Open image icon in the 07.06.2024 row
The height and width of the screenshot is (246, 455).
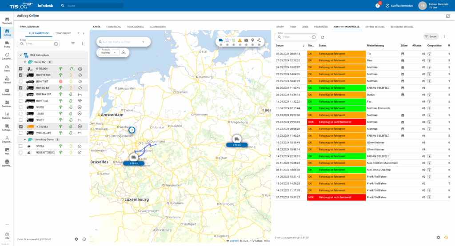[403, 54]
